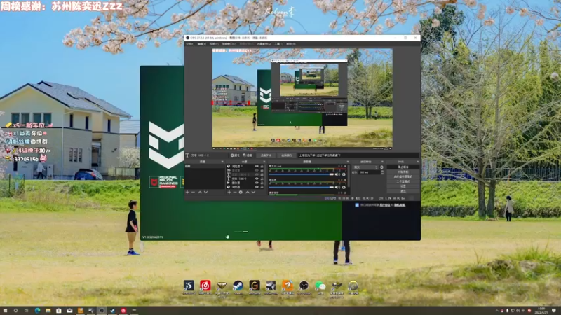561x315 pixels.
Task: Open the Windows Start menu
Action: tap(5, 311)
